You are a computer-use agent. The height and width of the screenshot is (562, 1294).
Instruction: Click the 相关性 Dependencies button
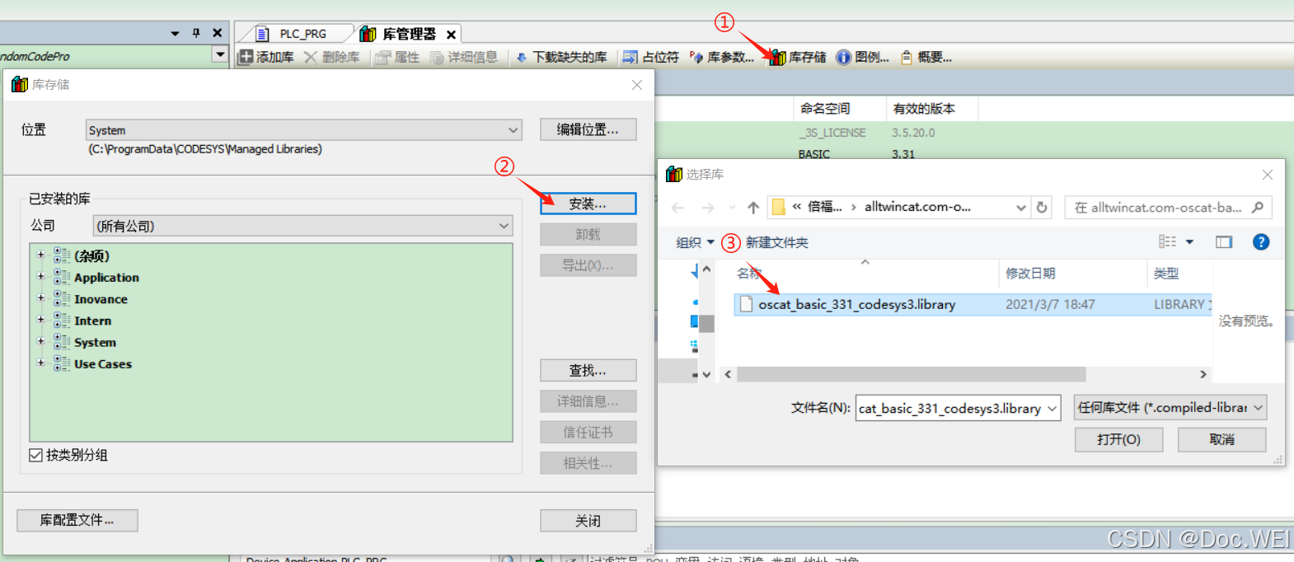point(588,463)
